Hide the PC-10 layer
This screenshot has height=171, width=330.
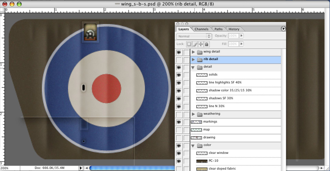click(x=179, y=161)
